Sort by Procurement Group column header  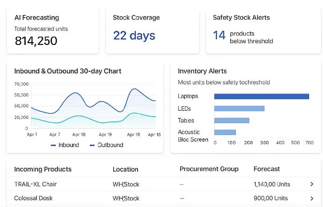click(209, 169)
